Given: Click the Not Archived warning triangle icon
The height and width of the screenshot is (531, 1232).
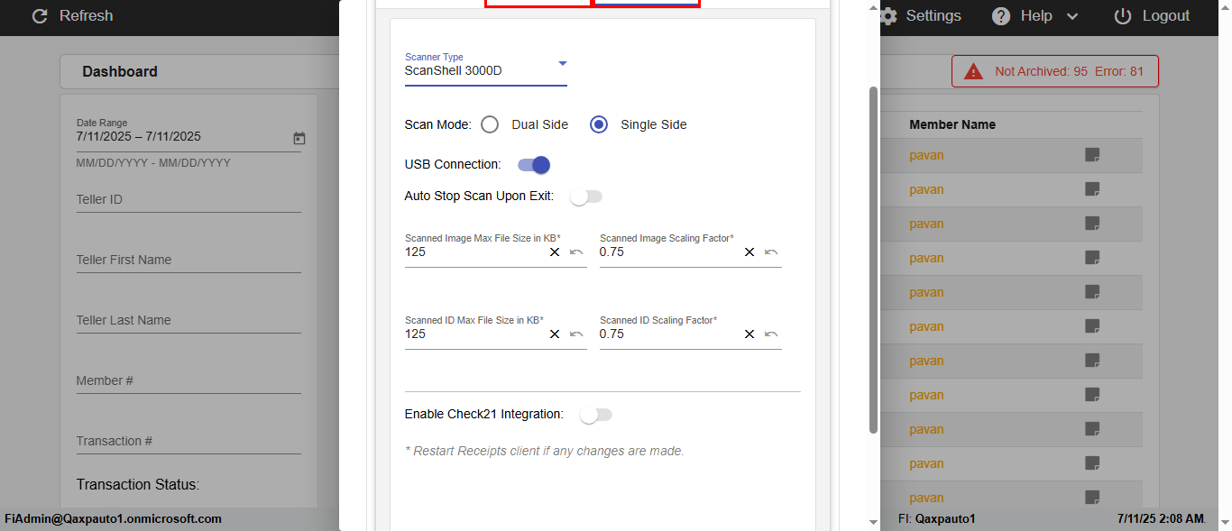Looking at the screenshot, I should (x=973, y=71).
